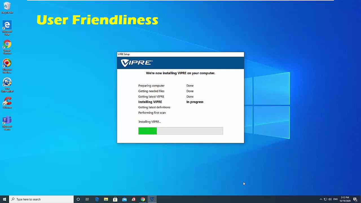Click the VIPRE Setup title bar
361x203 pixels.
[180, 54]
